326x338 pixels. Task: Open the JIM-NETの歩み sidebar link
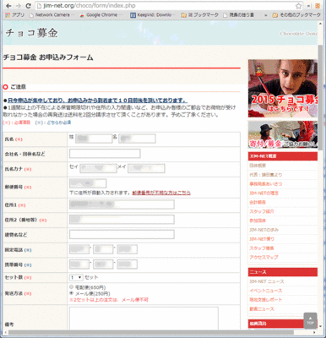[264, 230]
